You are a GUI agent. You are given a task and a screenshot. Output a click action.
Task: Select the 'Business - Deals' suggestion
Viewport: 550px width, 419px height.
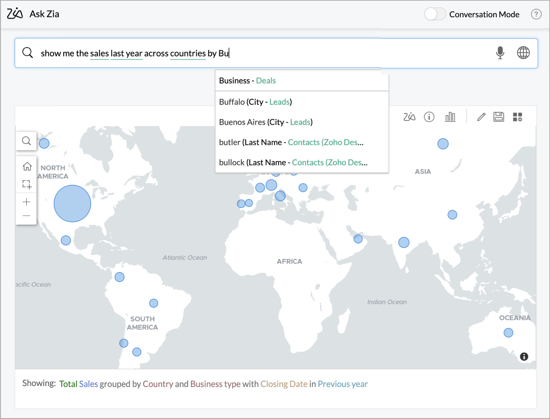(302, 81)
